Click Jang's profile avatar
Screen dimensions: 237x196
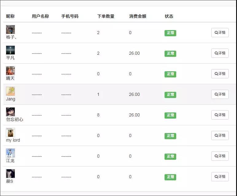10,91
